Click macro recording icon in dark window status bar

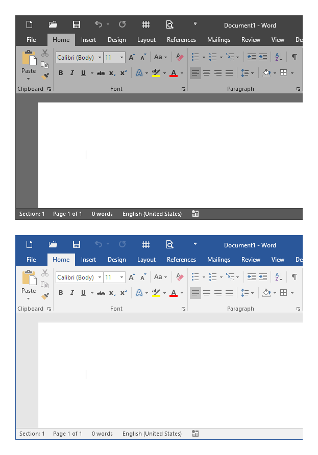pos(195,214)
